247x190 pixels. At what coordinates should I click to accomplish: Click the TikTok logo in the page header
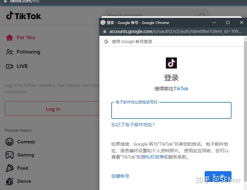(x=24, y=16)
